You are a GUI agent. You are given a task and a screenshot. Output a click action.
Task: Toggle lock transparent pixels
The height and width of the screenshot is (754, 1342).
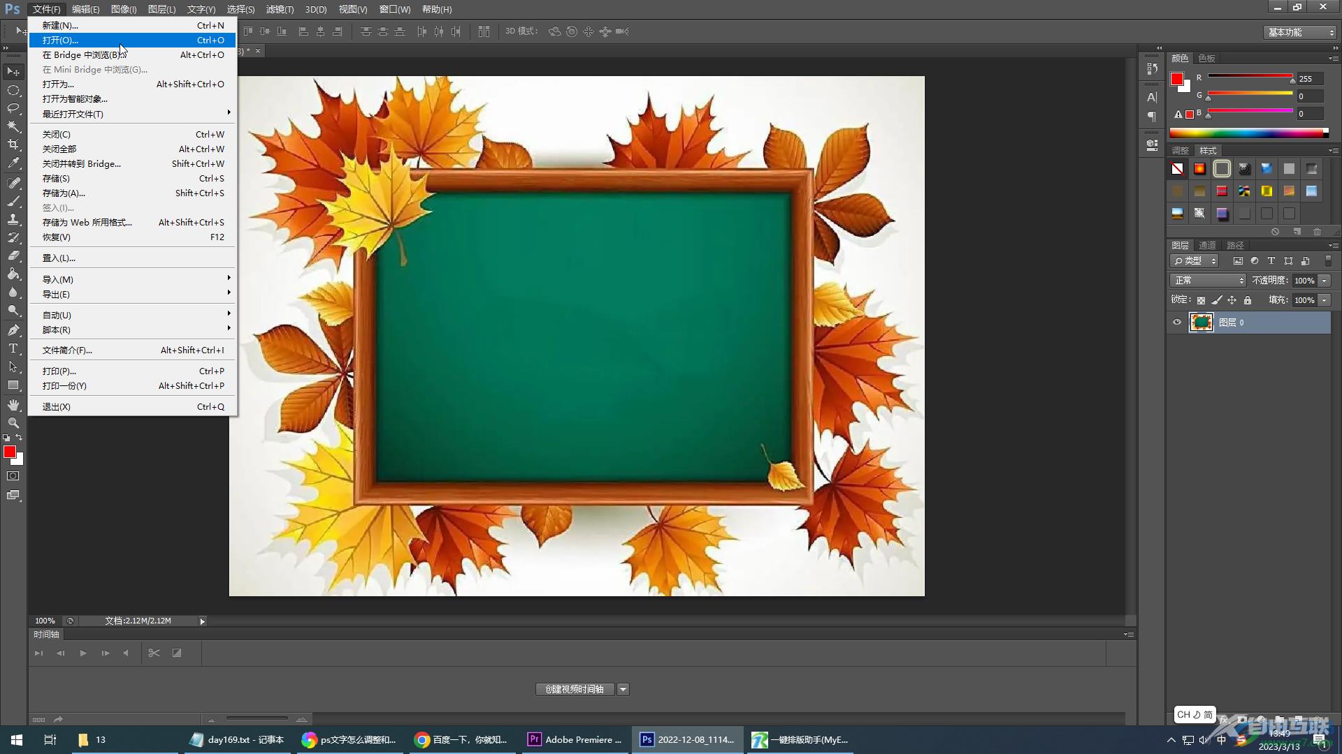tap(1201, 300)
